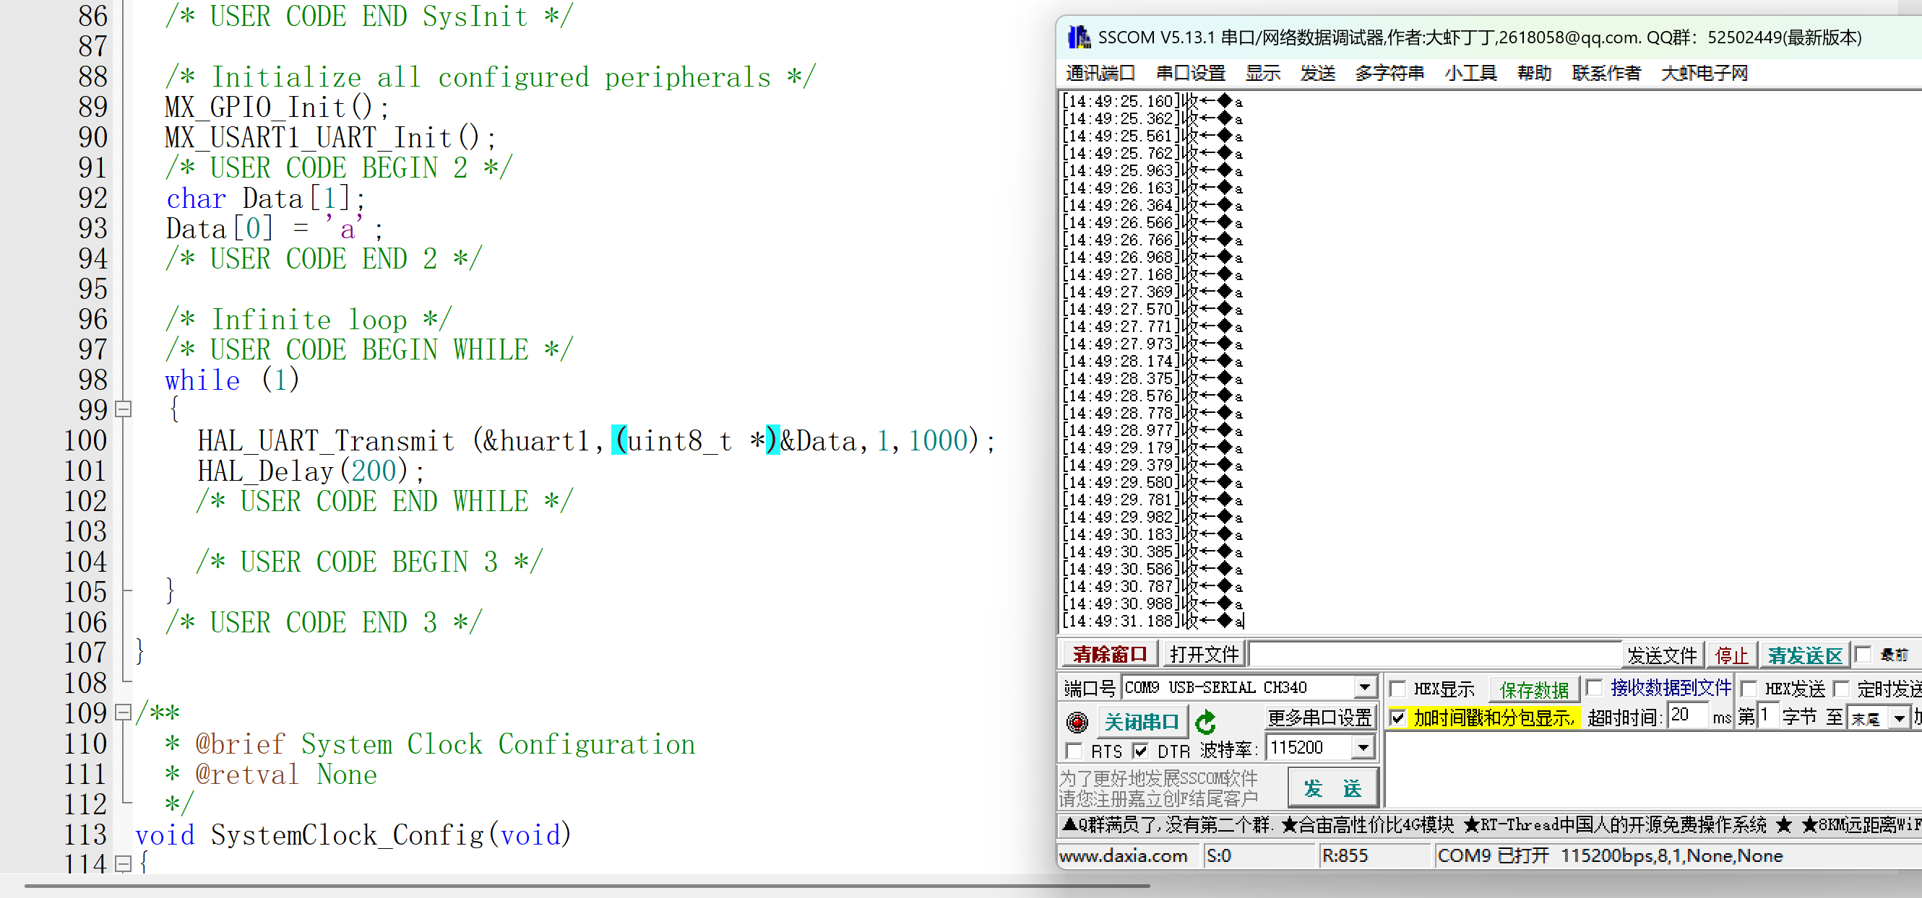Toggle the timestamp 加时间戳和分包显示 checkbox
The height and width of the screenshot is (898, 1922).
click(x=1397, y=718)
